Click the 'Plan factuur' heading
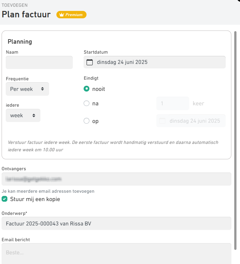The height and width of the screenshot is (264, 240). [26, 14]
